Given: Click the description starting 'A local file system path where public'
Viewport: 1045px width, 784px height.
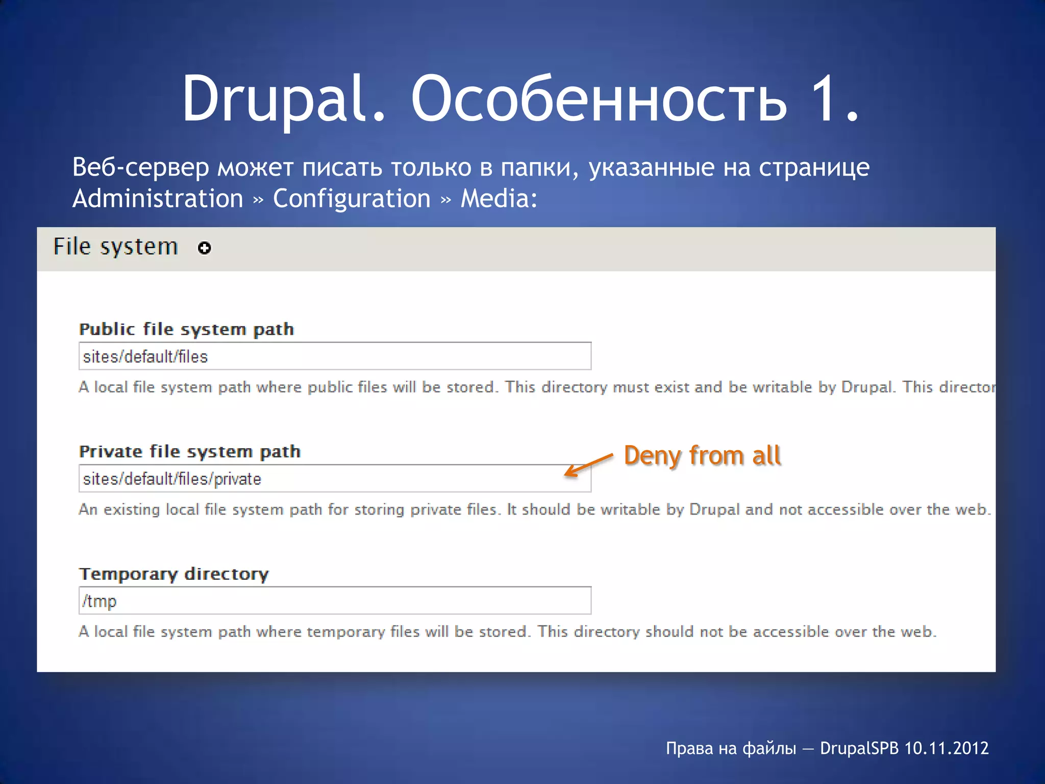Looking at the screenshot, I should tap(537, 387).
